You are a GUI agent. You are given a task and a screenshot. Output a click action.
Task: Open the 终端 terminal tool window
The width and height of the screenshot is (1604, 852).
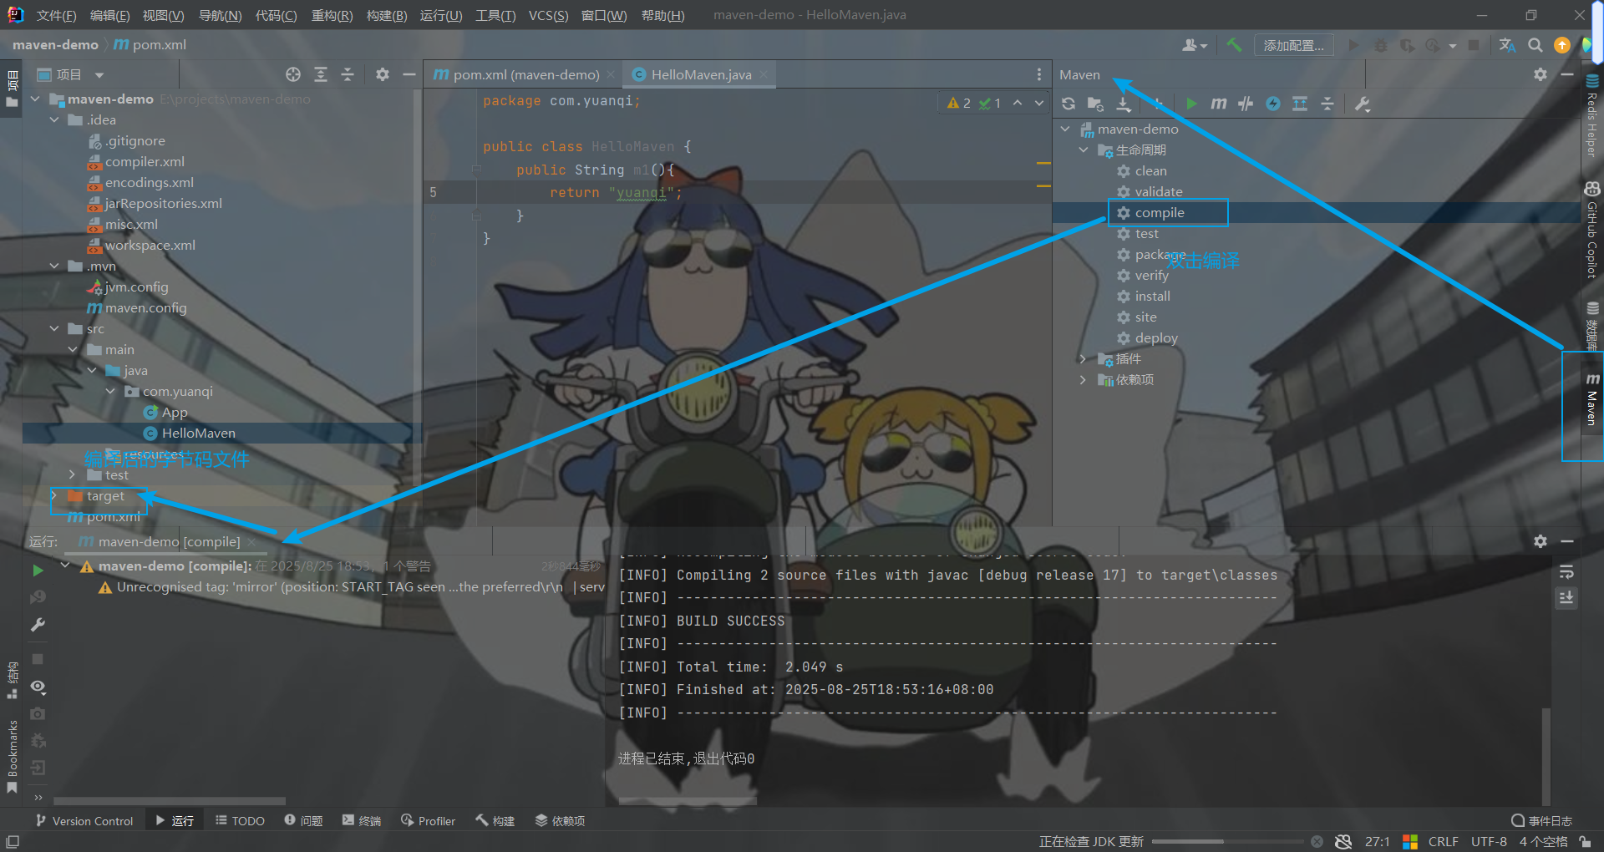click(x=361, y=820)
